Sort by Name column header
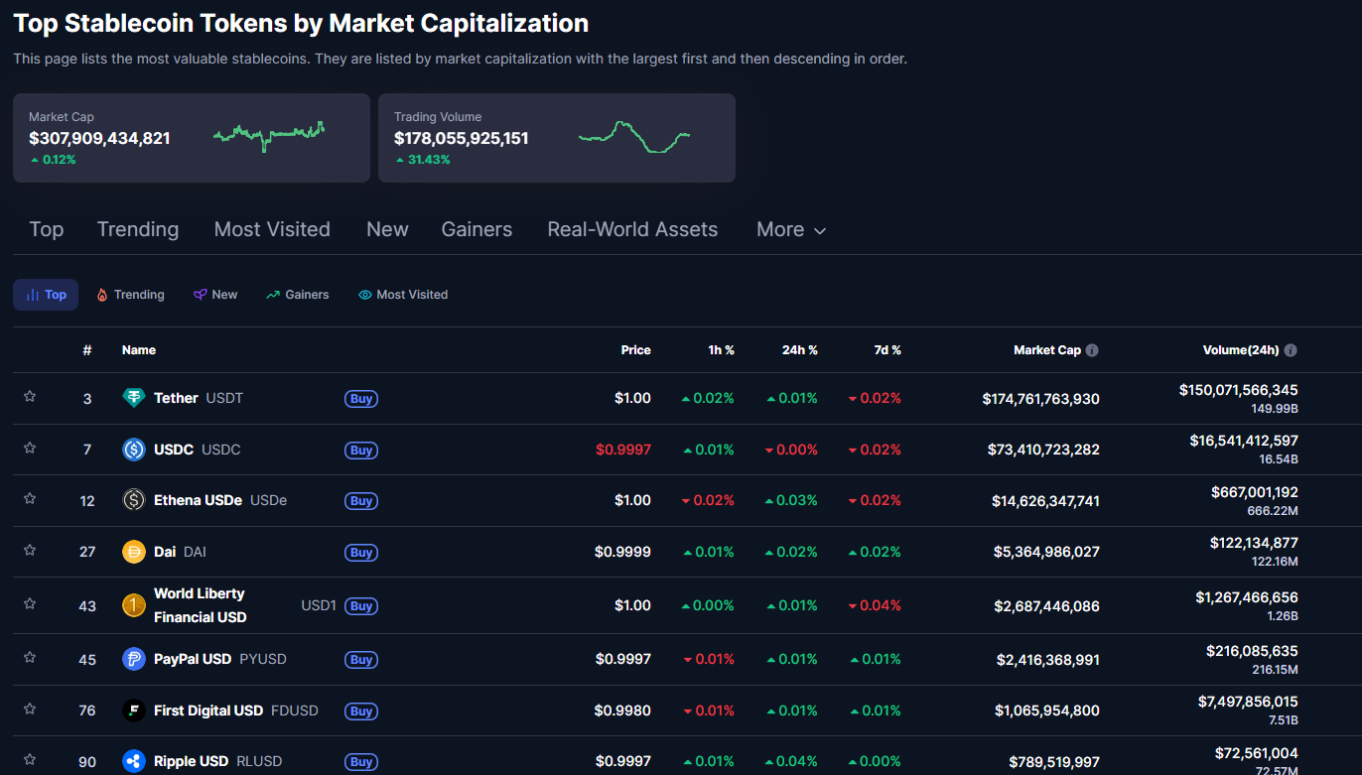The height and width of the screenshot is (775, 1362). [139, 350]
